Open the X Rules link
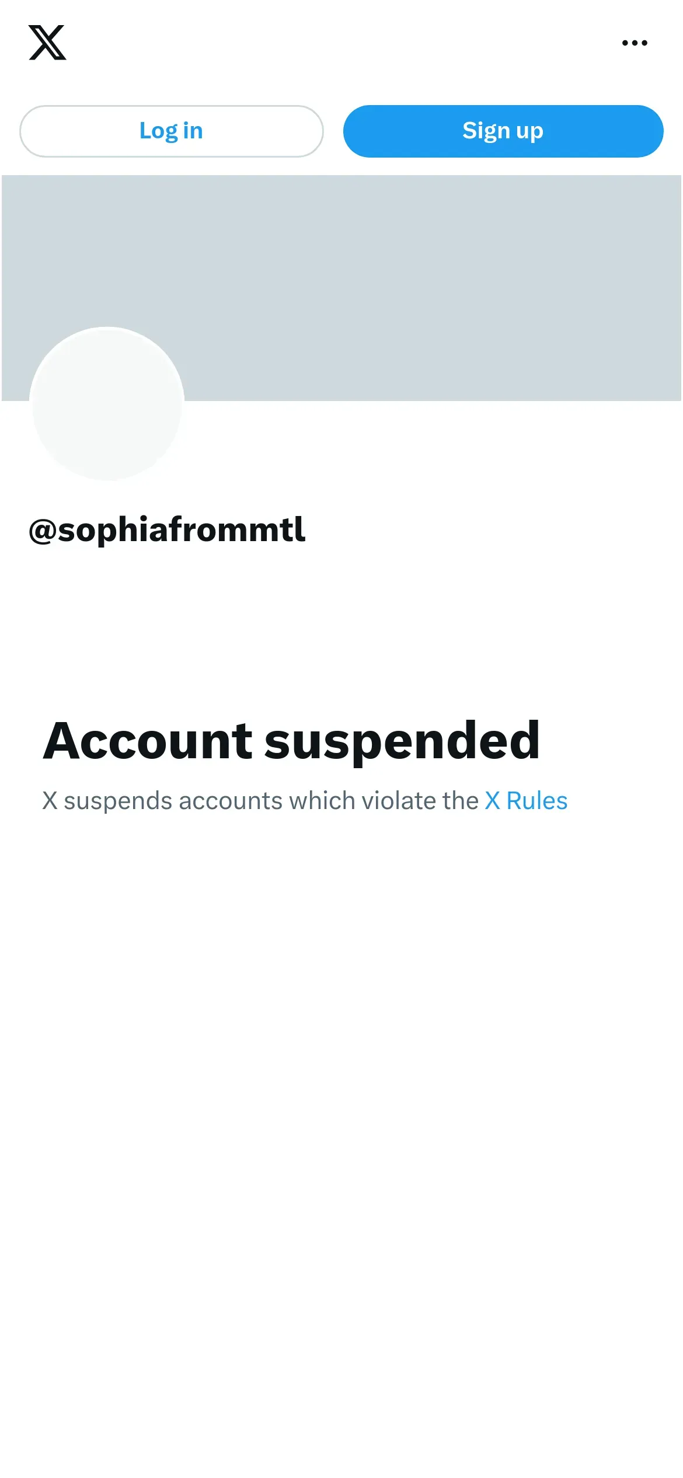Screen dimensions: 683x1478 (x=526, y=801)
